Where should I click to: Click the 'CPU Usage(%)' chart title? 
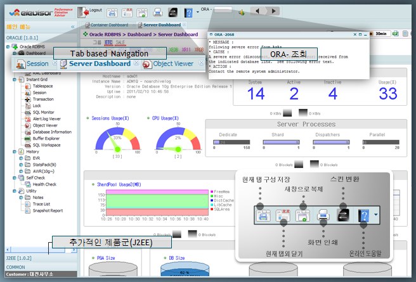pos(166,119)
